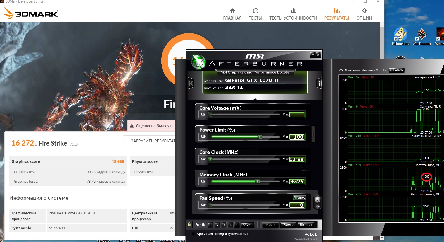Click the Core Voltage value field
Screen dimensions: 444x242
pos(297,115)
